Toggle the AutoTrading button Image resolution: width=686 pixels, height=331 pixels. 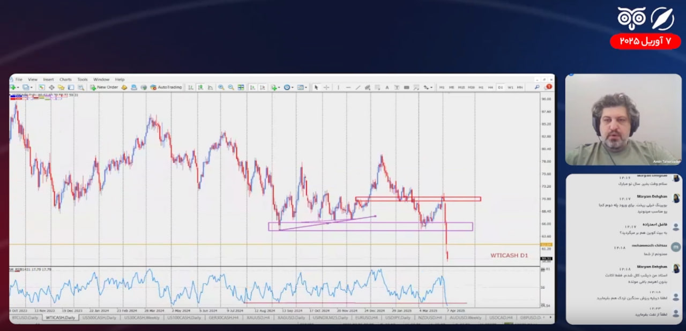[166, 87]
